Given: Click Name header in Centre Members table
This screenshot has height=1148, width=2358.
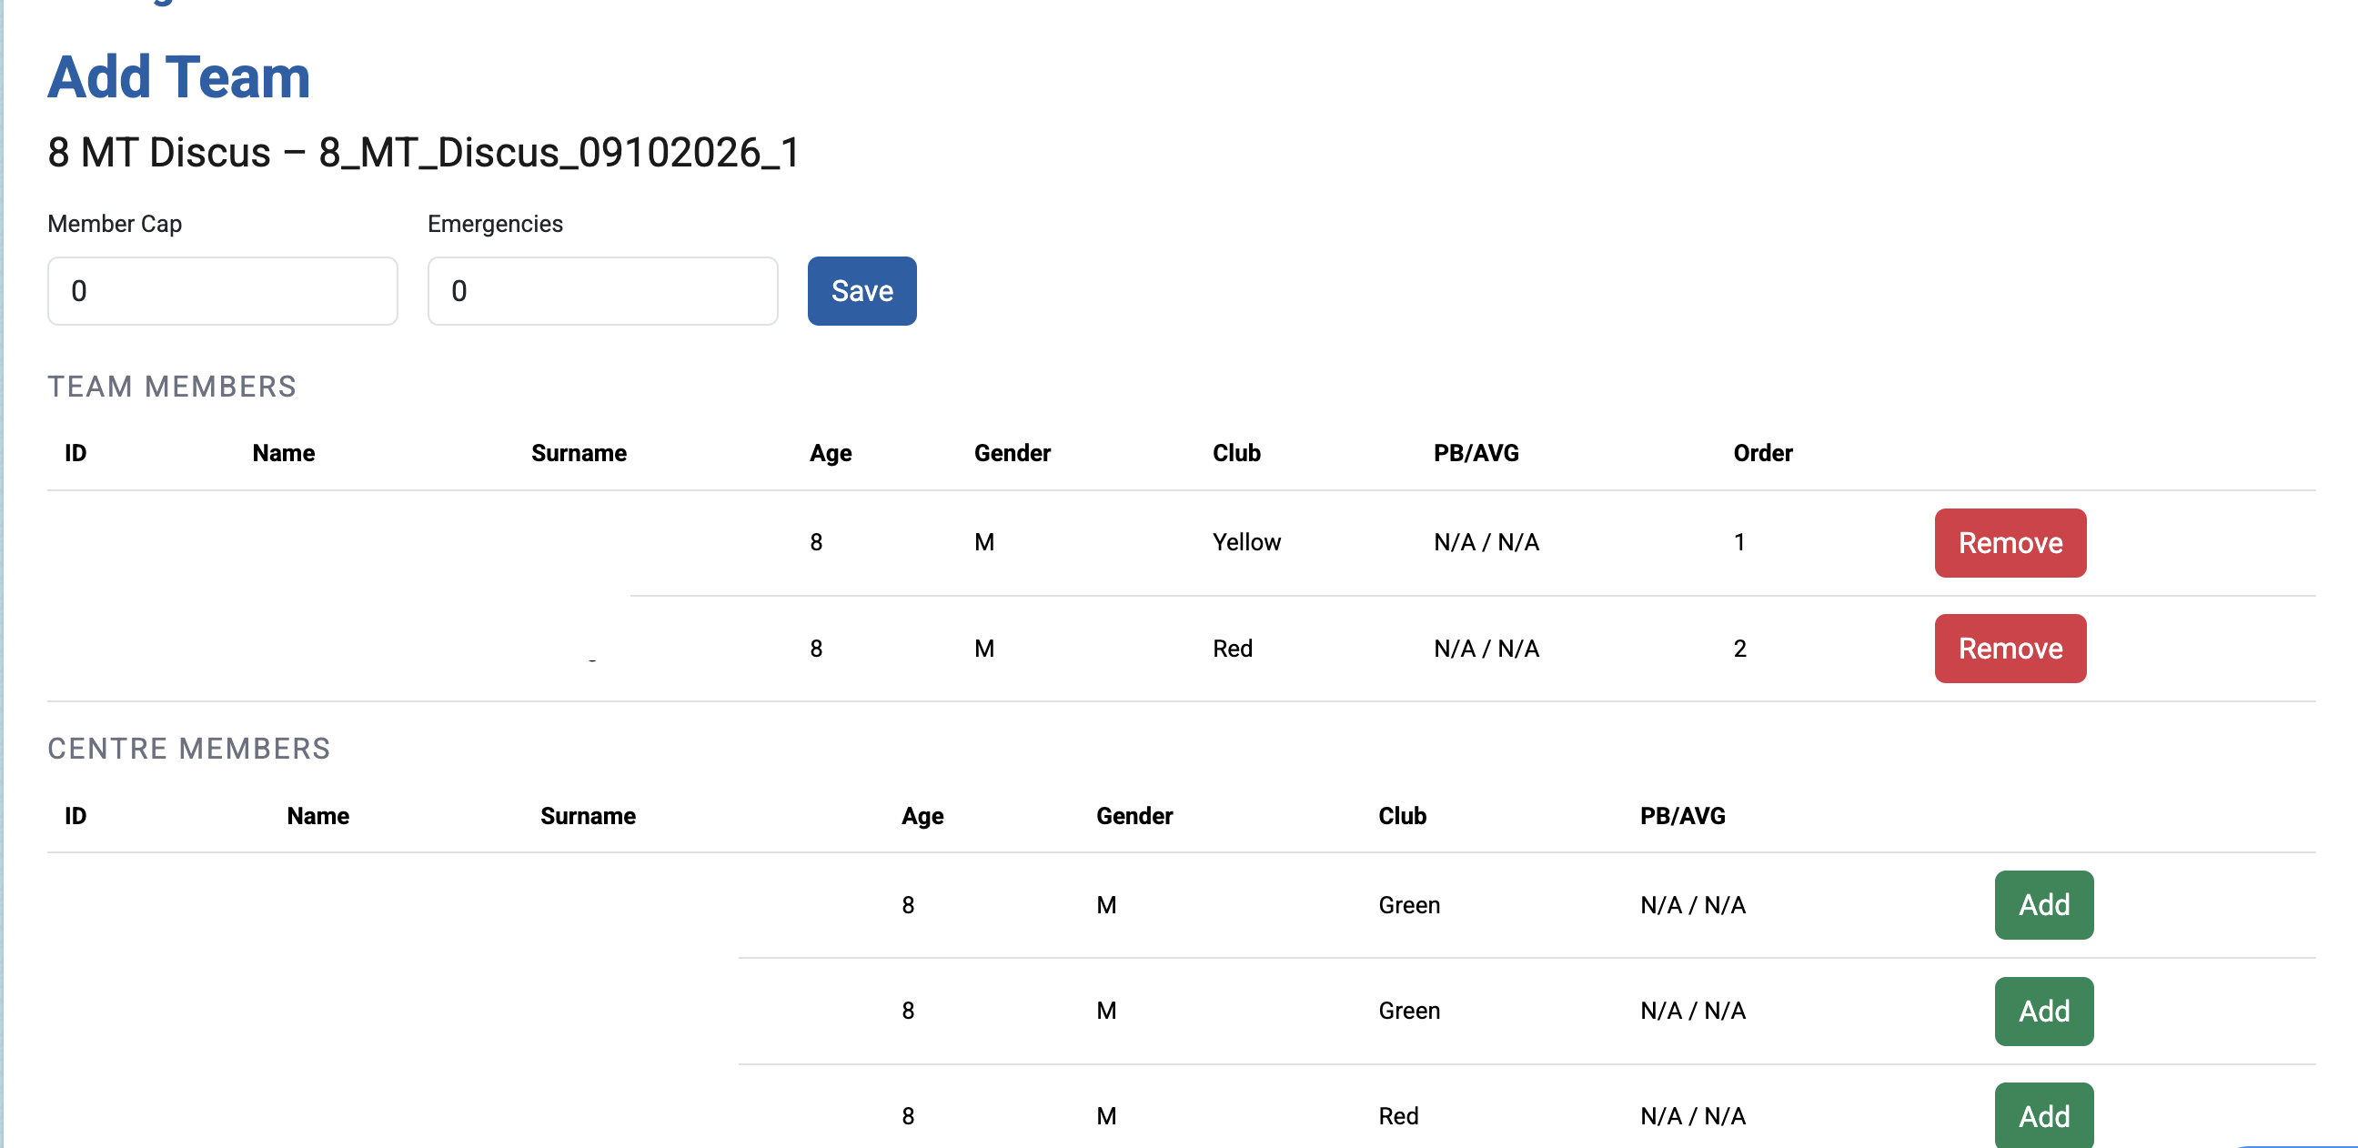Looking at the screenshot, I should (x=317, y=816).
